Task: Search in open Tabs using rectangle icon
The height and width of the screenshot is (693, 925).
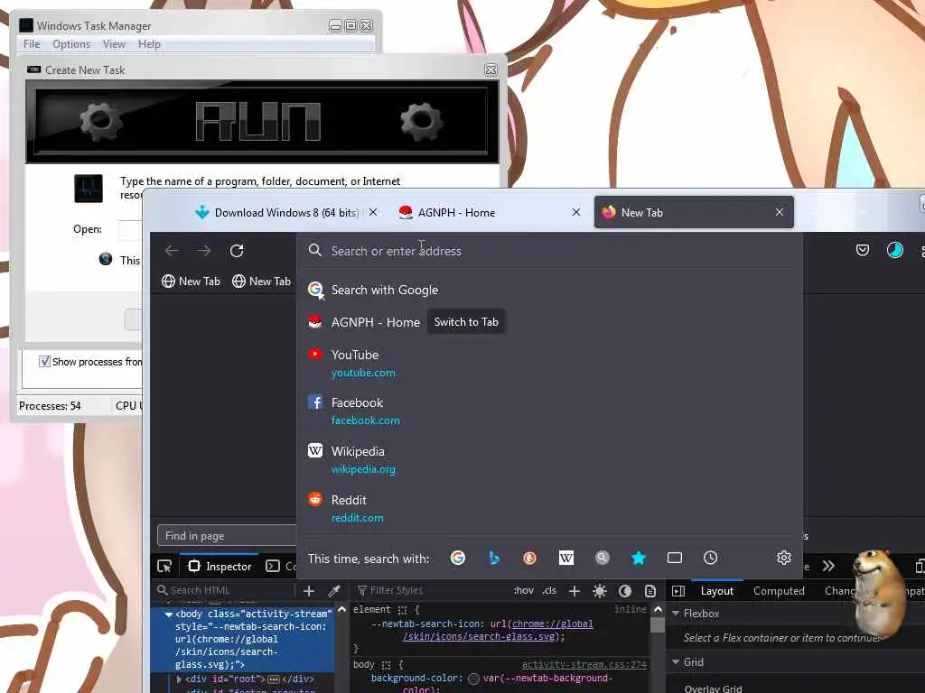Action: point(674,558)
